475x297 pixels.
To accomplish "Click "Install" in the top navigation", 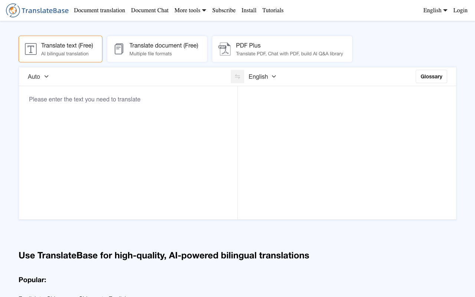I will pyautogui.click(x=249, y=10).
